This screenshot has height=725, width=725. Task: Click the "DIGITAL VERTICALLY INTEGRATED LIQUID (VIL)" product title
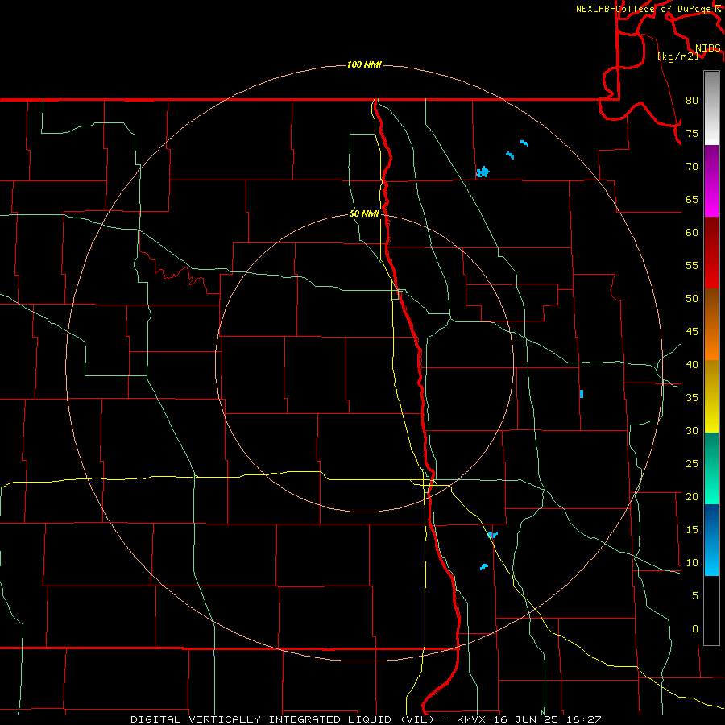click(x=282, y=719)
